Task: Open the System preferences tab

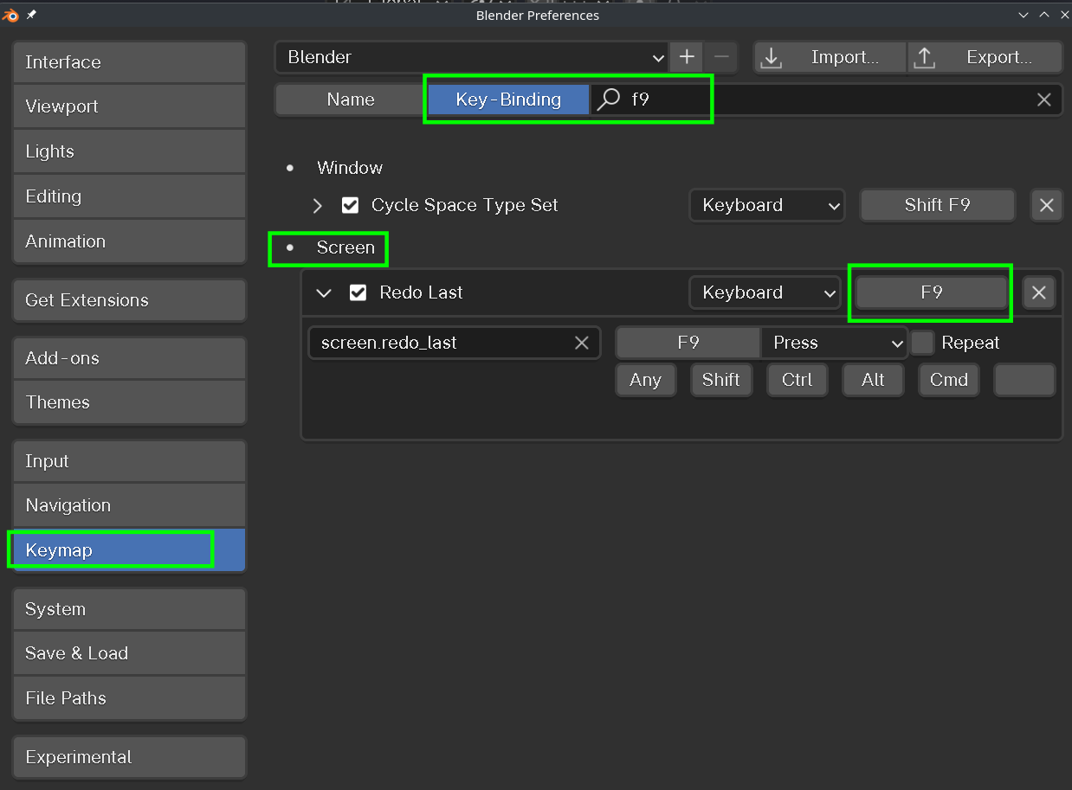Action: click(x=129, y=609)
